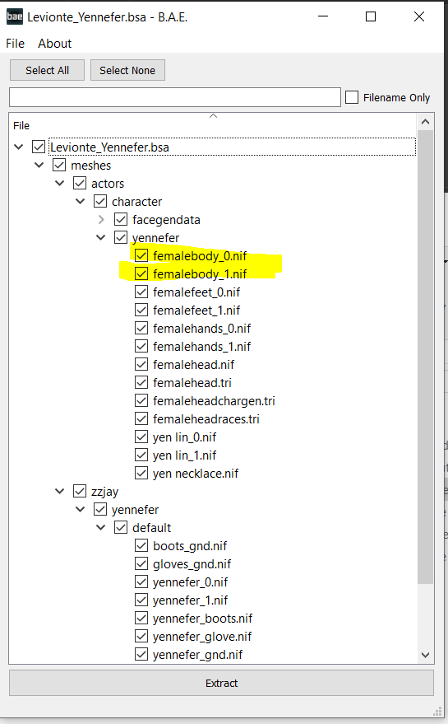Collapse the zzjay folder
The width and height of the screenshot is (448, 724).
(x=59, y=491)
